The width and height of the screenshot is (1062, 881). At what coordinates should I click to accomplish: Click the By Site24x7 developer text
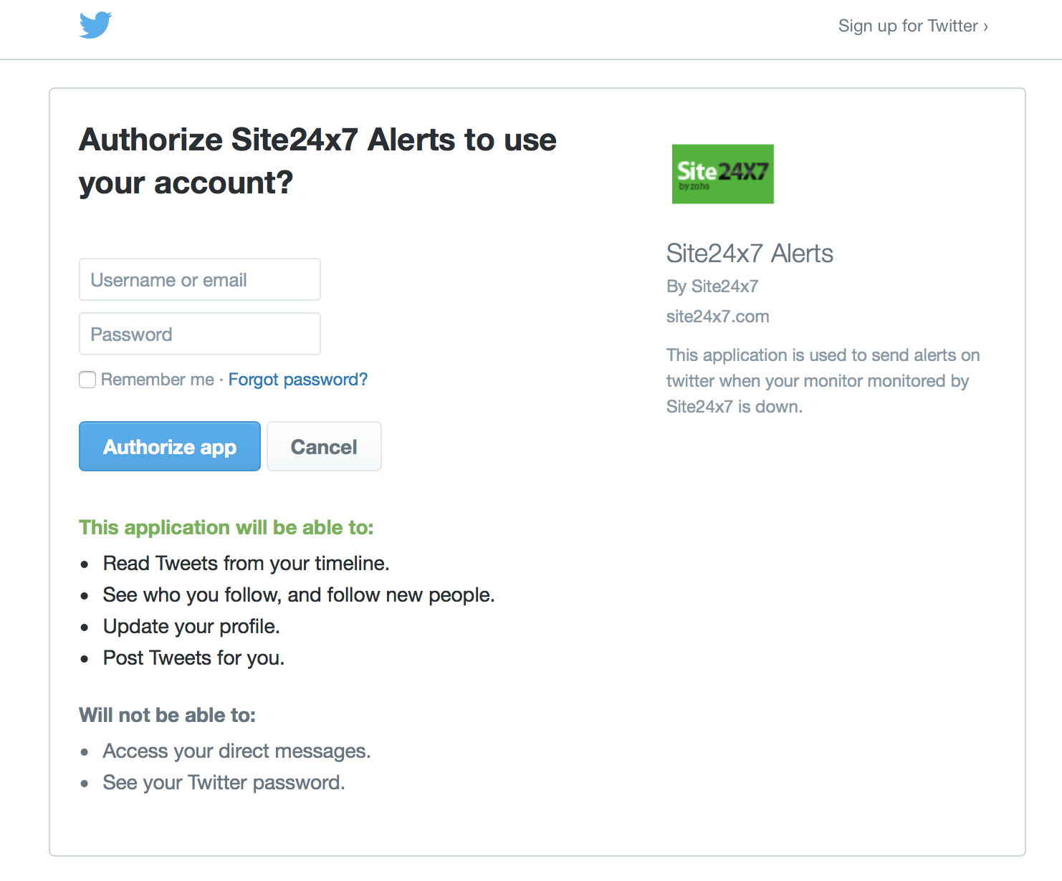[x=712, y=287]
